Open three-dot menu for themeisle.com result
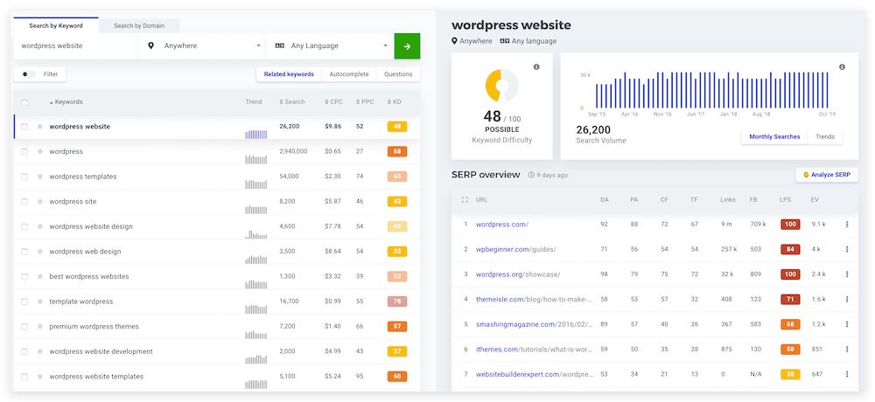875x402 pixels. (846, 300)
